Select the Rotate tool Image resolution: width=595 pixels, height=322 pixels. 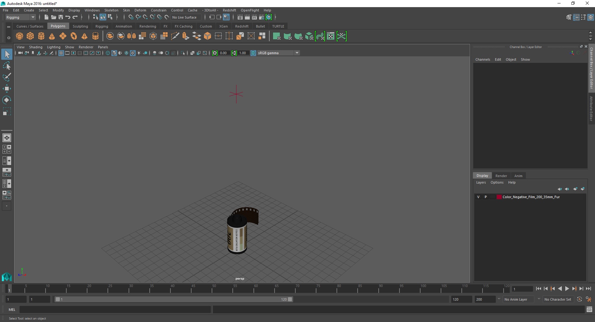point(7,100)
